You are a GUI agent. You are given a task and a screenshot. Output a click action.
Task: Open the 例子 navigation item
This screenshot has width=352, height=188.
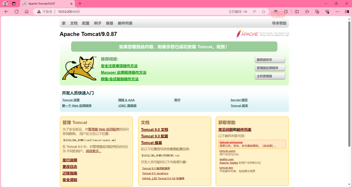click(x=97, y=23)
